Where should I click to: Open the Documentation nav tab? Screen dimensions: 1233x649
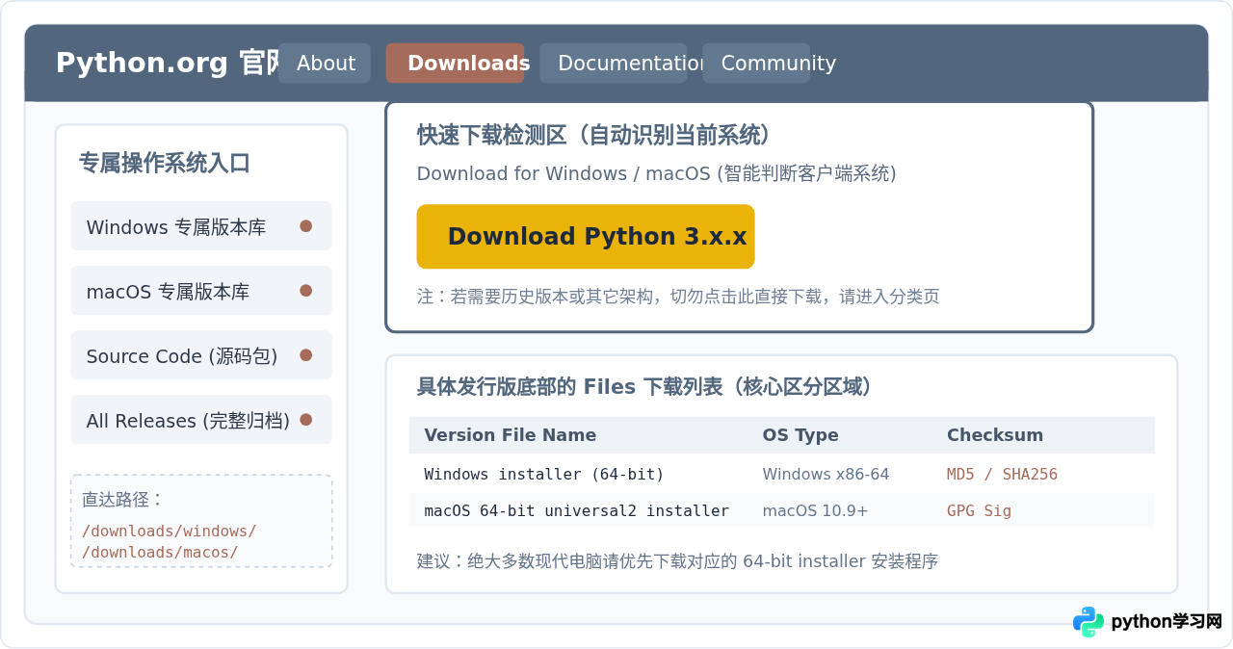point(613,63)
